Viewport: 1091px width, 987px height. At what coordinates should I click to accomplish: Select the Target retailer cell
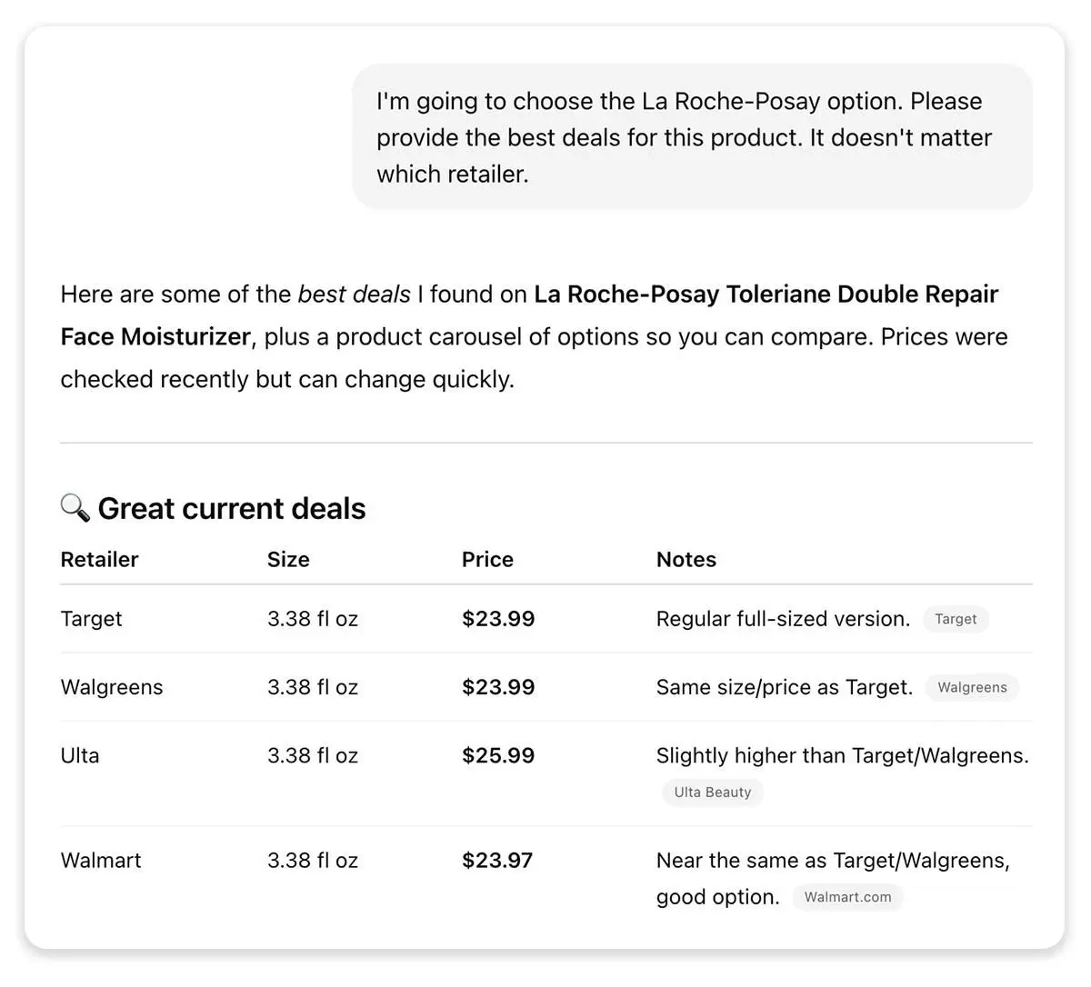click(x=91, y=619)
